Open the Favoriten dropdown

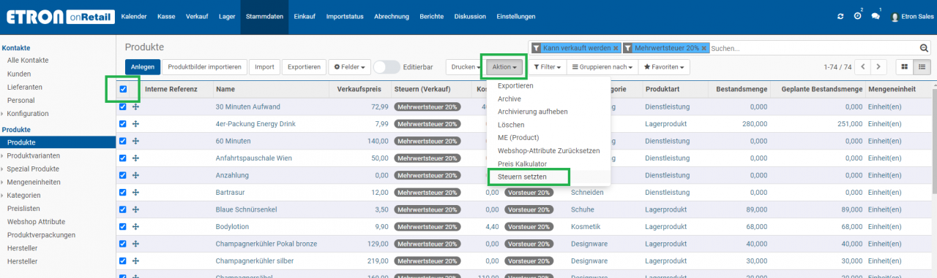click(x=664, y=67)
